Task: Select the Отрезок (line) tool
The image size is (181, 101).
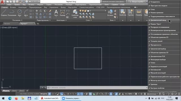Action: coord(4,13)
